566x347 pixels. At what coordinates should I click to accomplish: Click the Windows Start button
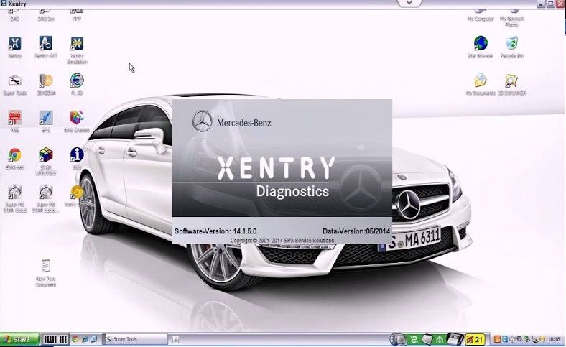point(19,339)
